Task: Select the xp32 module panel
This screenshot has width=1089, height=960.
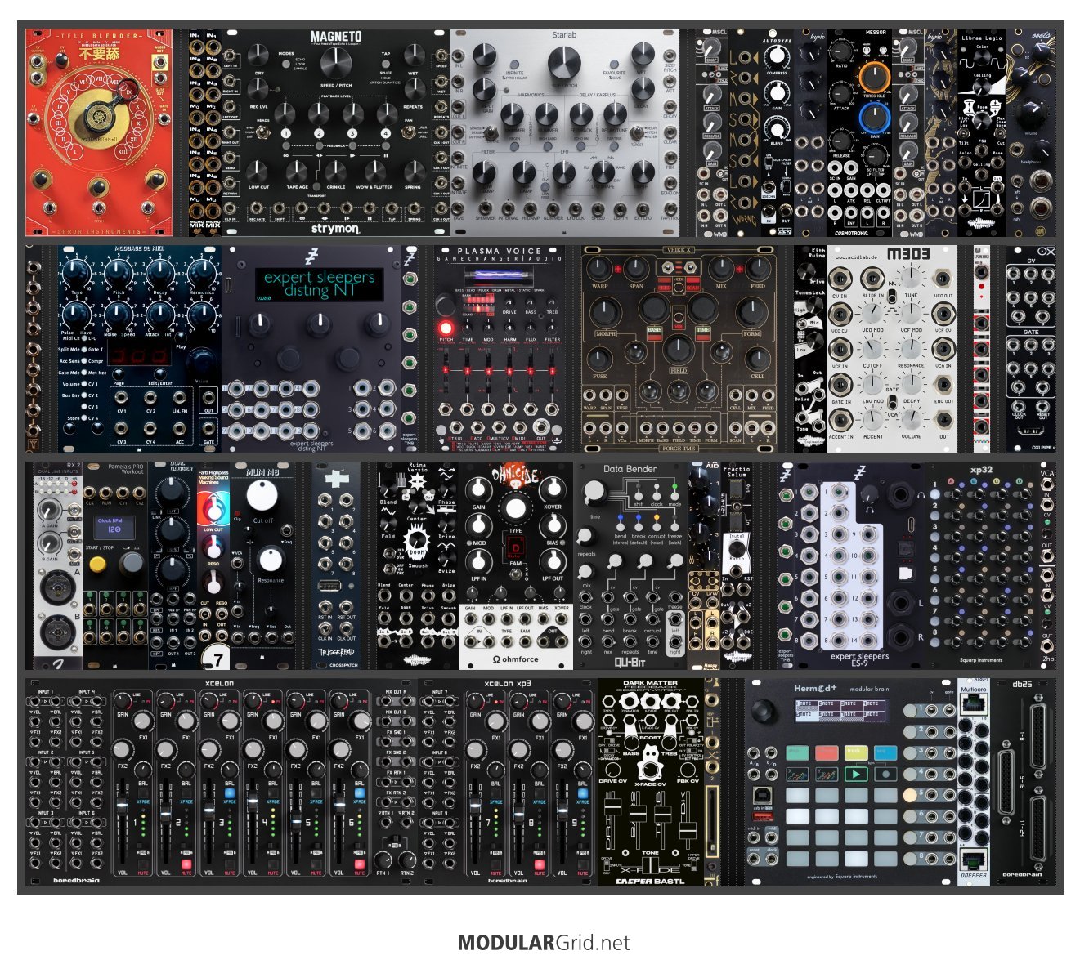Action: point(980,566)
